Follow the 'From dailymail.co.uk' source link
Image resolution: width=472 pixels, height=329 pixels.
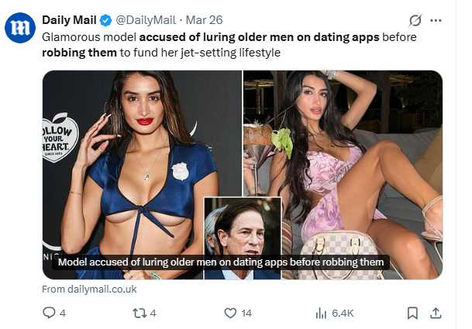[89, 289]
